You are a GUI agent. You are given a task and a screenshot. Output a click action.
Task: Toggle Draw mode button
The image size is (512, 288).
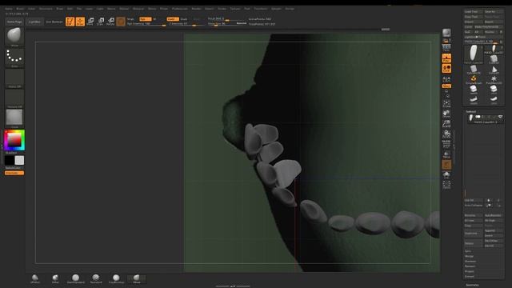click(80, 22)
